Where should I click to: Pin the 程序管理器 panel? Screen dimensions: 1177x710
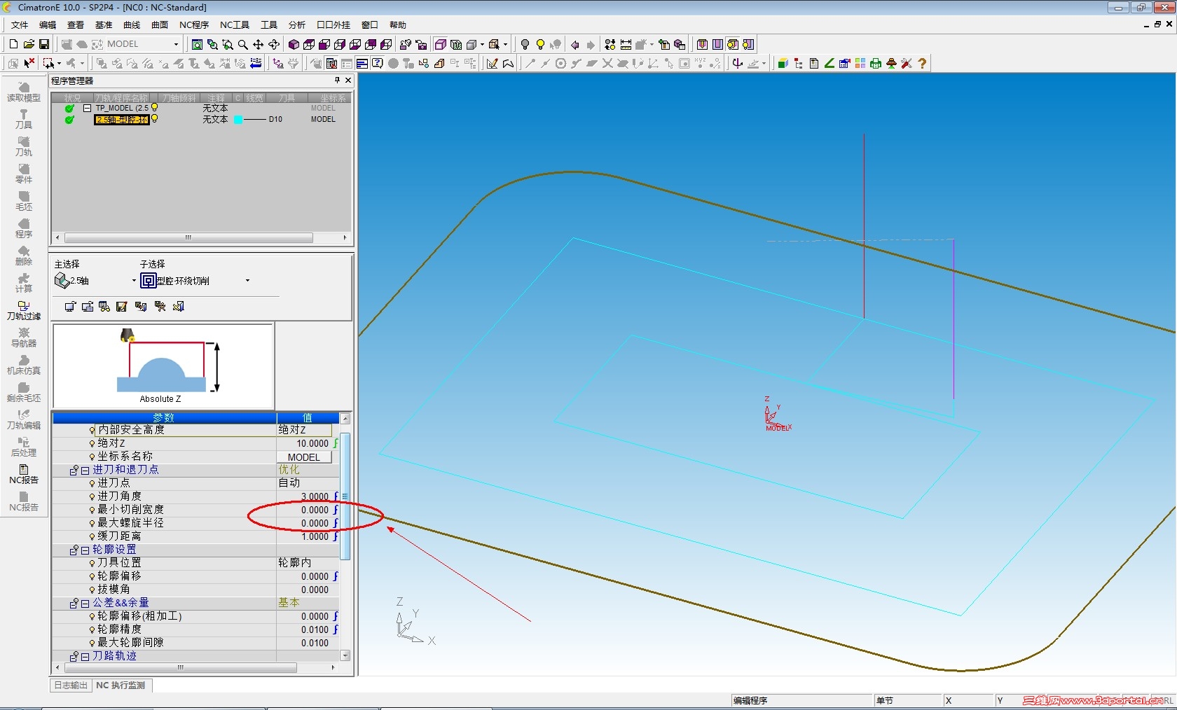[337, 81]
